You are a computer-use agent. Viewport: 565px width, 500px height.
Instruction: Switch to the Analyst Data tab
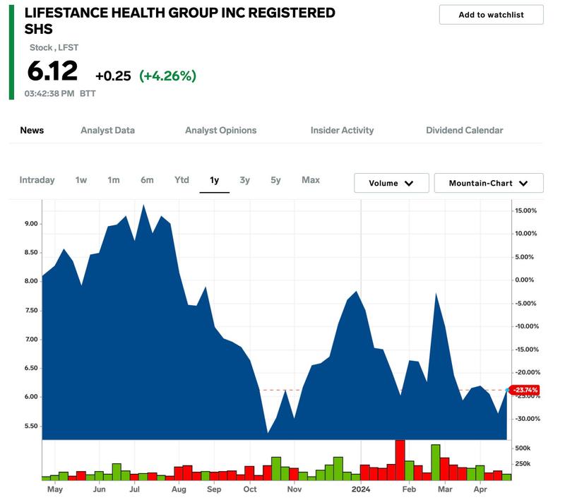pyautogui.click(x=108, y=131)
